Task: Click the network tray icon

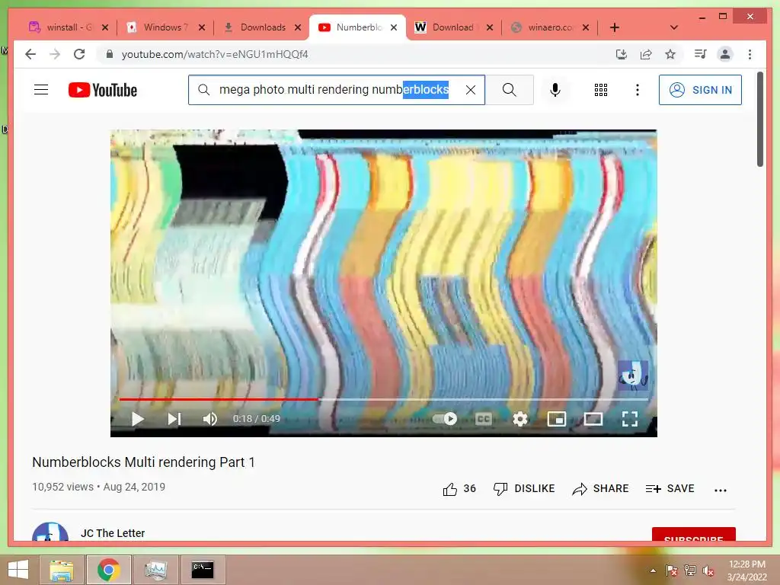Action: pos(690,571)
